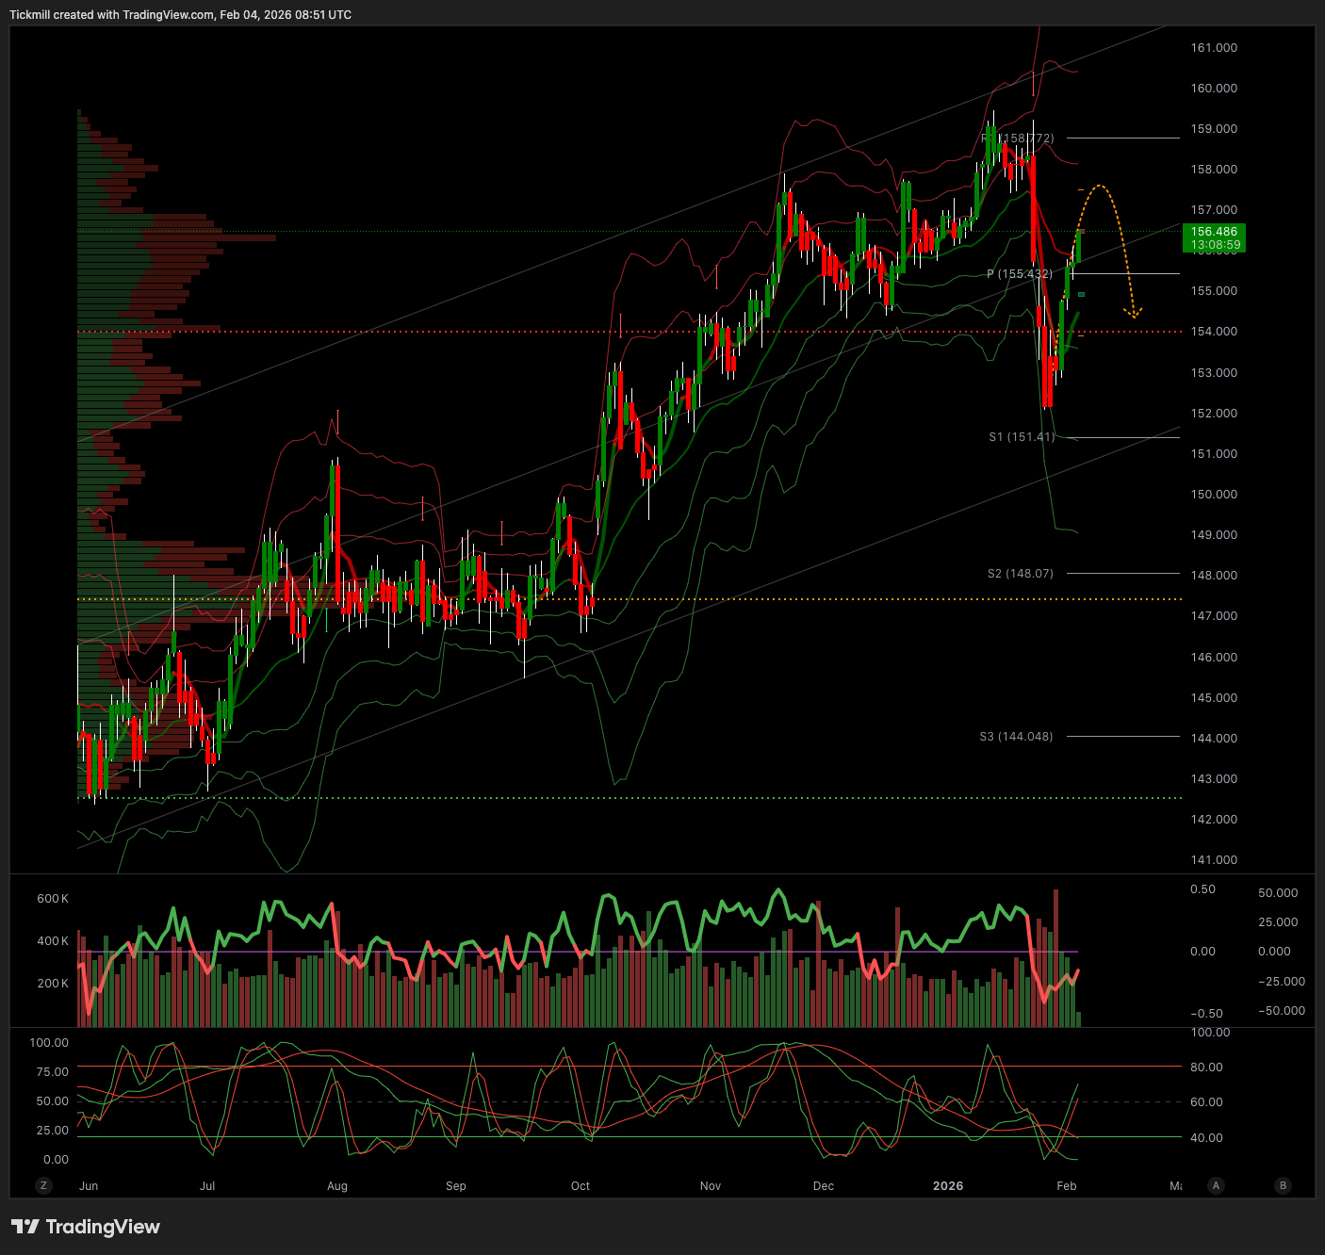Click the orange dashed arrow head
Viewport: 1325px width, 1255px height.
coord(1135,313)
